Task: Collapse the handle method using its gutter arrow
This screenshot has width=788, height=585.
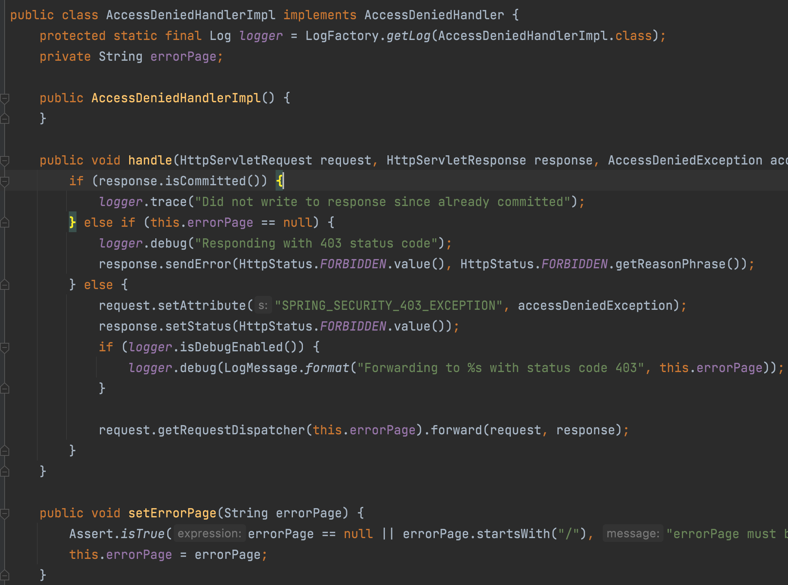Action: tap(5, 160)
